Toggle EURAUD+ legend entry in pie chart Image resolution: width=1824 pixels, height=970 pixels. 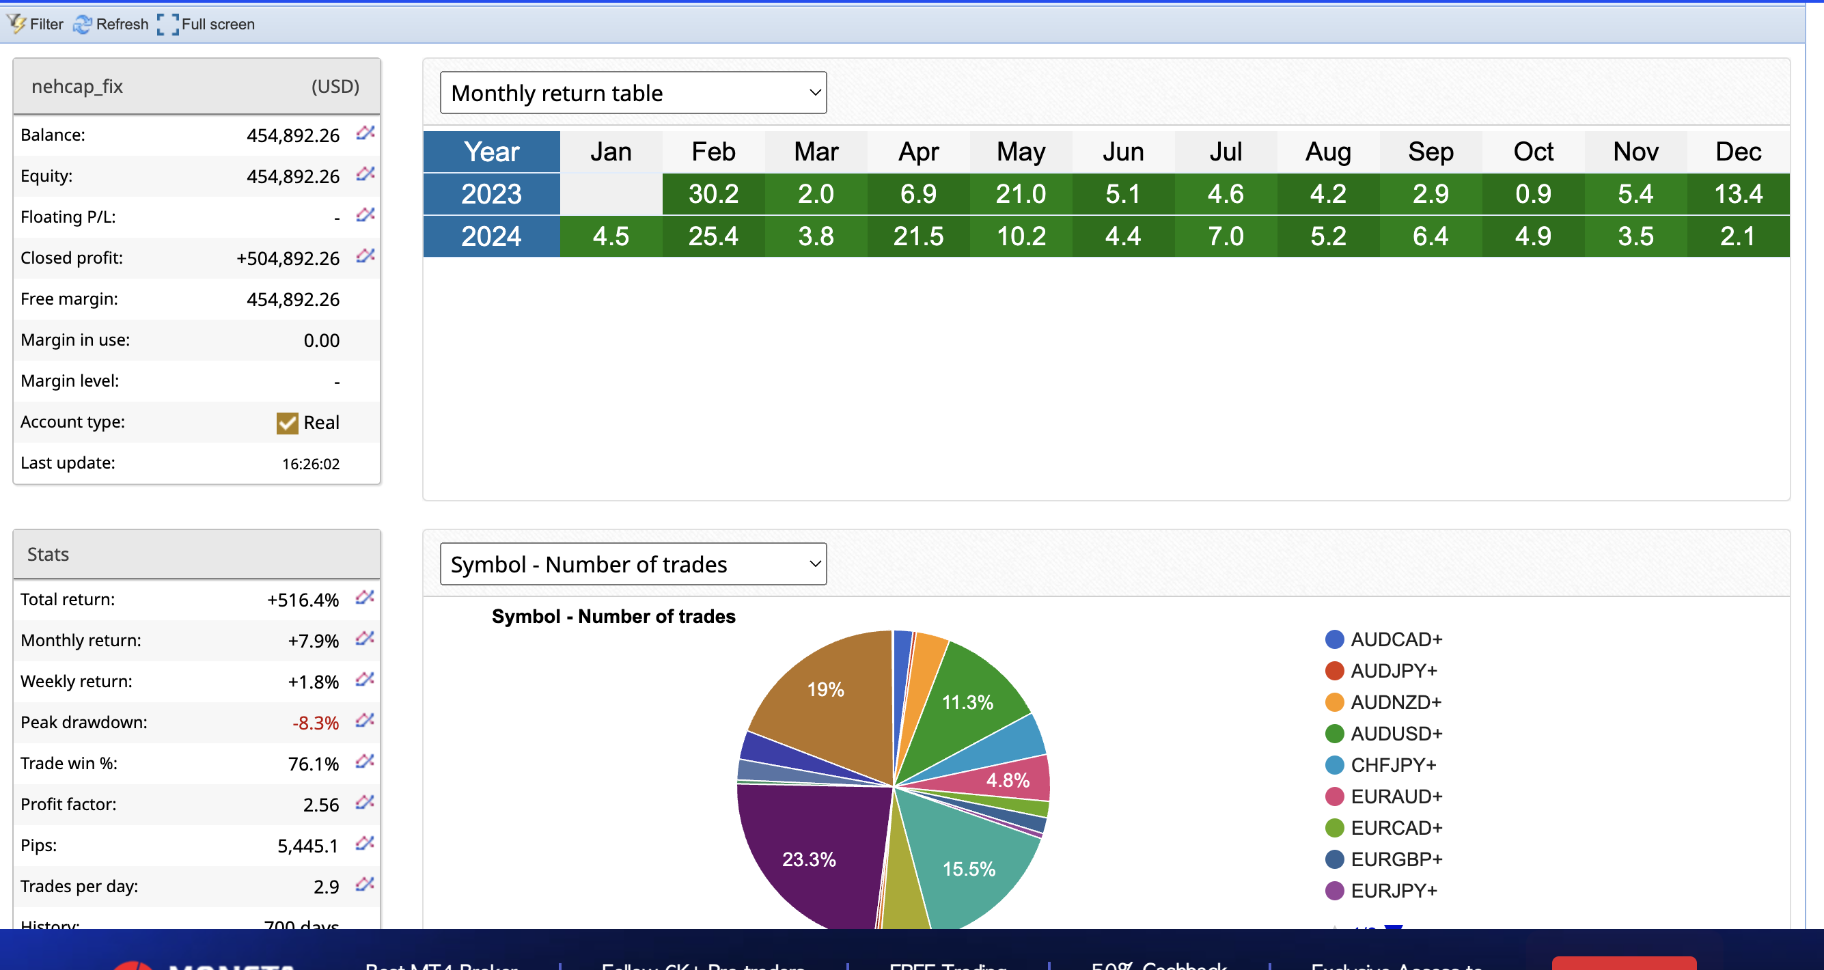(1395, 796)
